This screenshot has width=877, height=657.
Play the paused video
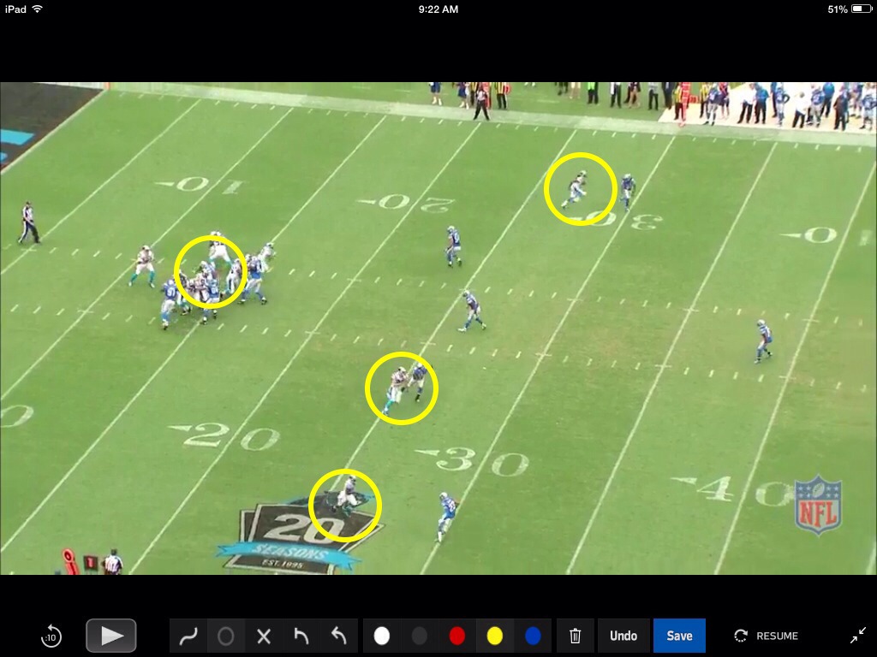110,636
